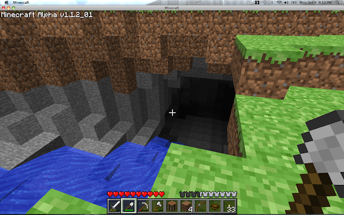Click the date and time Mon Oct 4
Image resolution: width=344 pixels, height=215 pixels.
pos(316,2)
